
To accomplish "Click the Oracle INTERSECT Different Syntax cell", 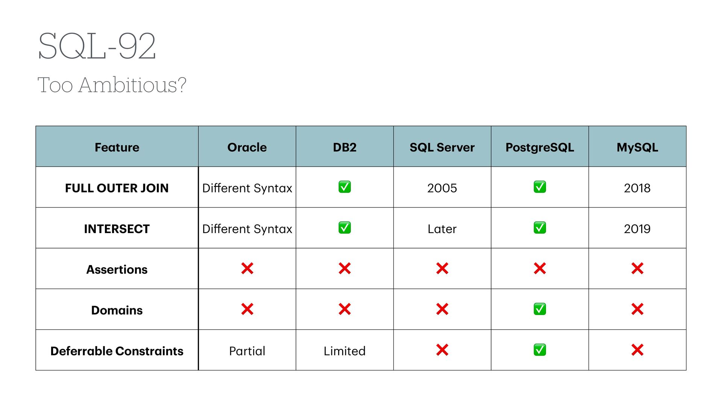I will click(247, 229).
